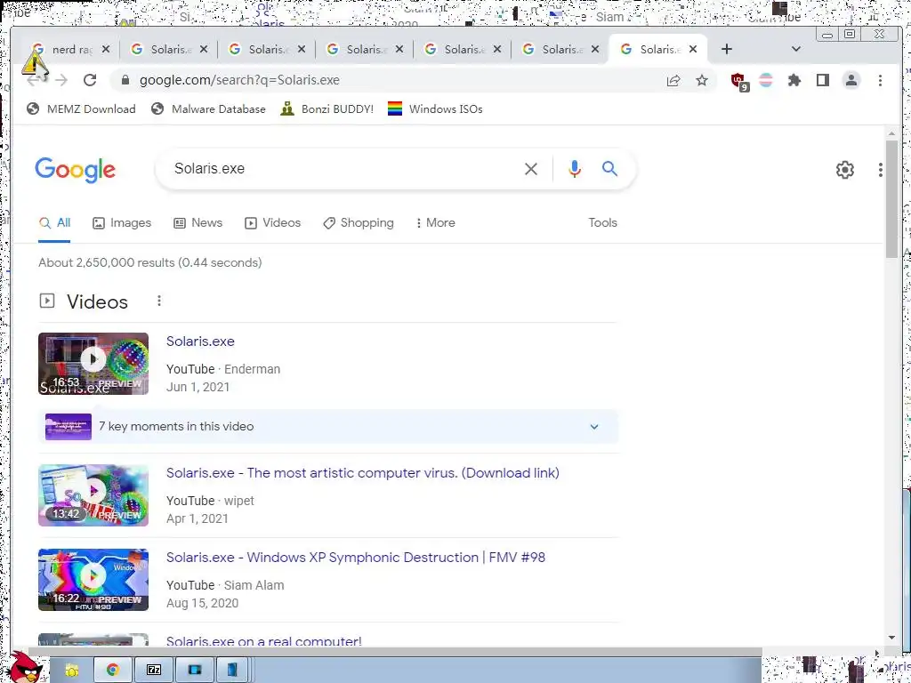Click the striped flag extension icon
Screen dimensions: 911x683
click(x=766, y=80)
